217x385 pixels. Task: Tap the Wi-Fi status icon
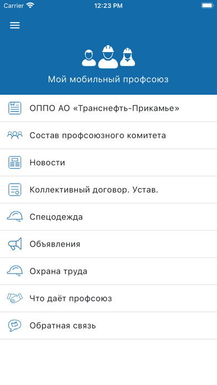30,6
